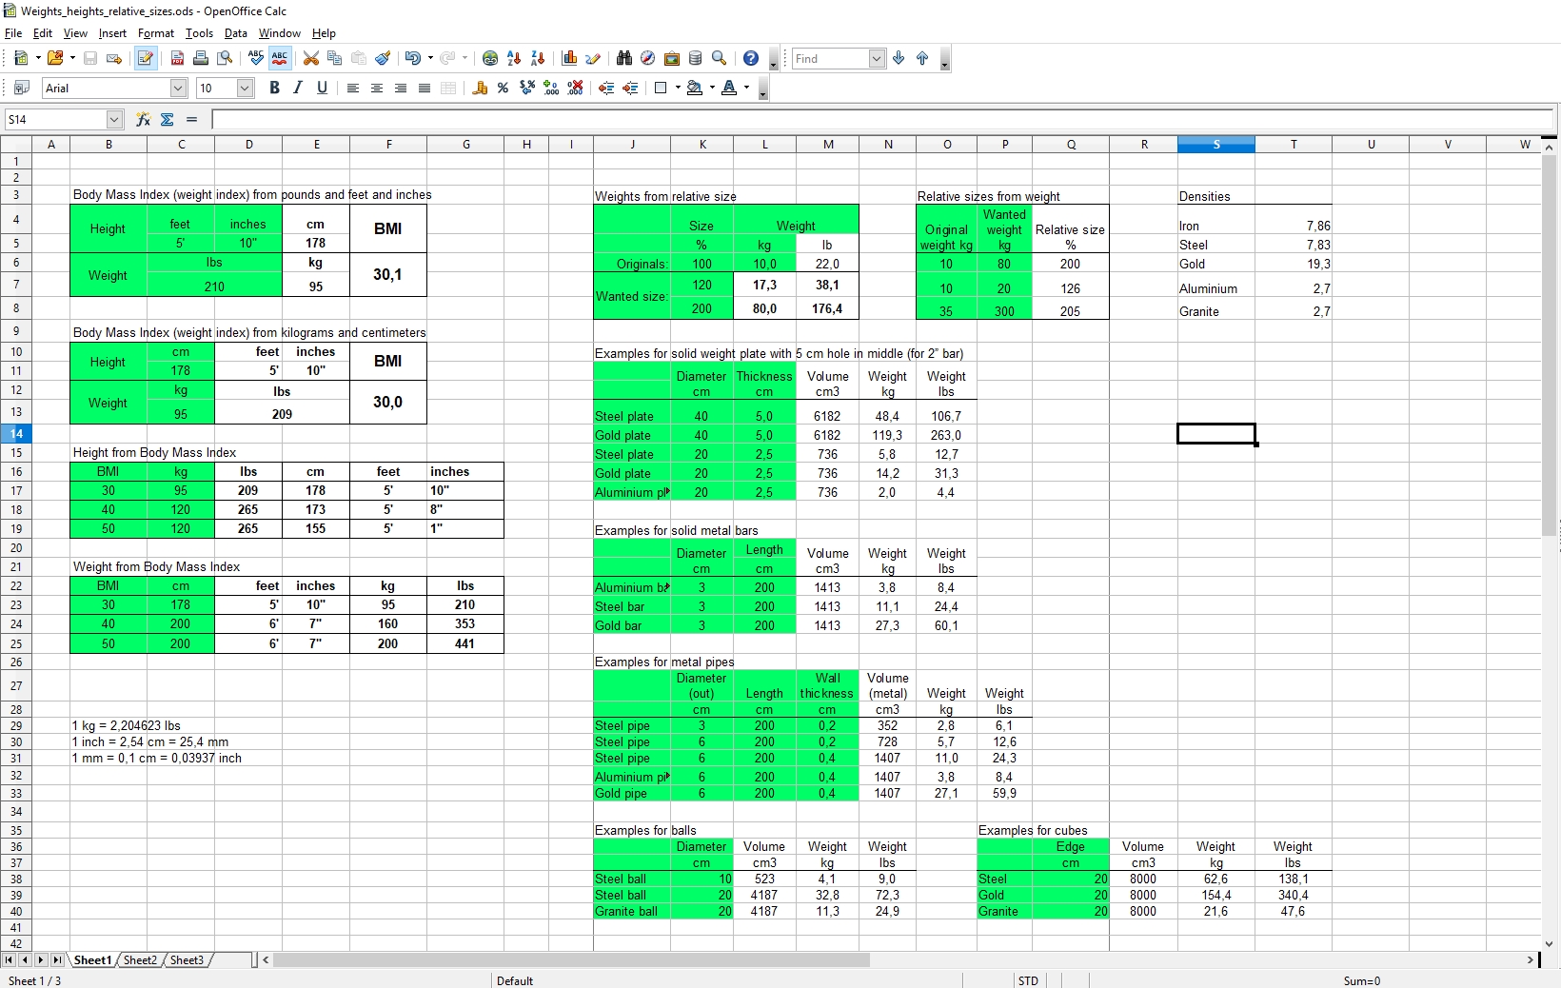Image resolution: width=1561 pixels, height=988 pixels.
Task: Click the Background Color bucket
Action: click(695, 88)
